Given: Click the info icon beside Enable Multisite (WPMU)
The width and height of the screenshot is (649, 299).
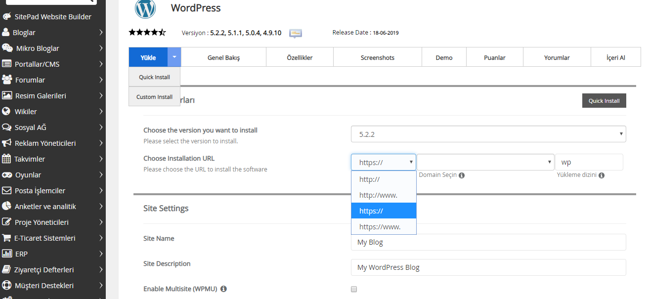Looking at the screenshot, I should click(x=223, y=289).
